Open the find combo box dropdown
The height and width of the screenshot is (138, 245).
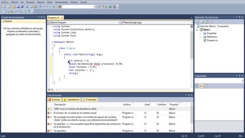pyautogui.click(x=94, y=7)
